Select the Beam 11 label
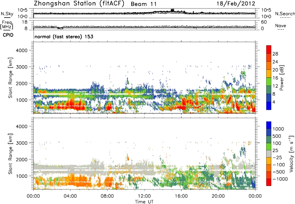Screen dimensions: 295x204 coord(143,4)
